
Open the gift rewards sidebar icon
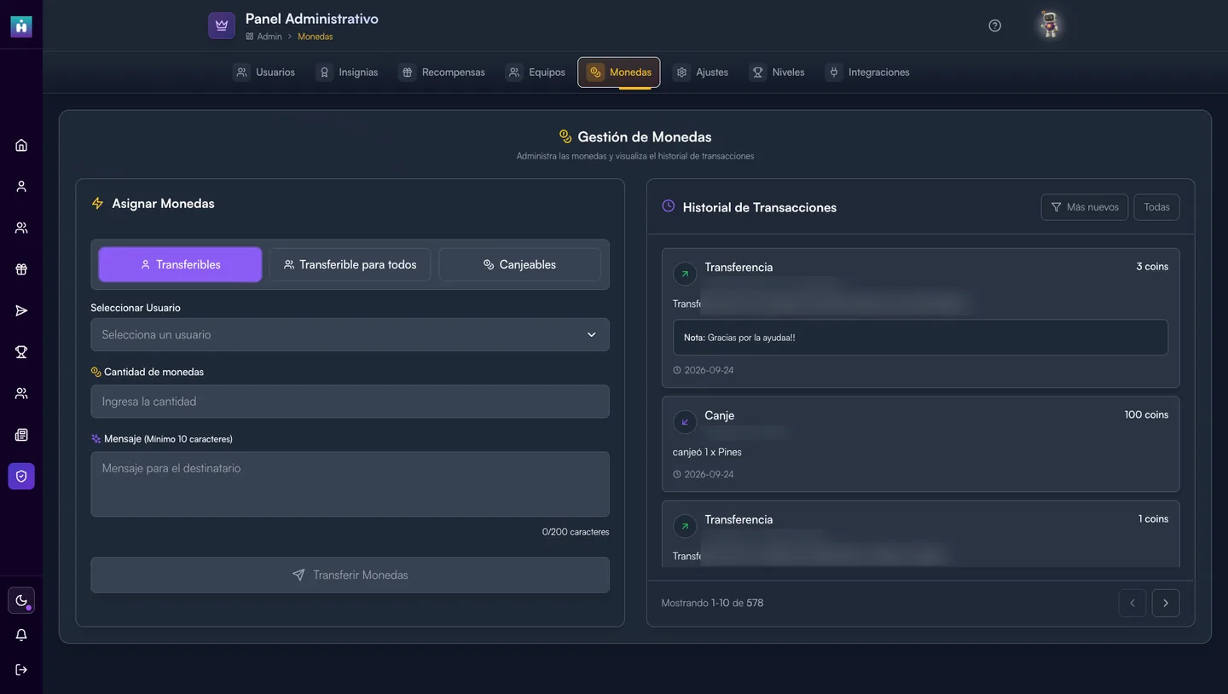click(21, 269)
